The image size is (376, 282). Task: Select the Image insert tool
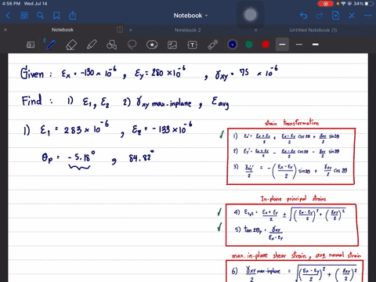pos(172,45)
